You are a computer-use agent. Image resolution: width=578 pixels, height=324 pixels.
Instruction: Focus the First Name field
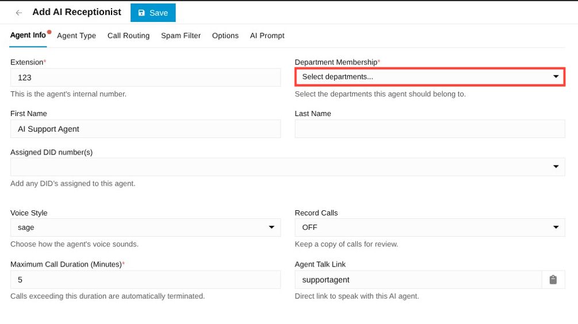146,129
